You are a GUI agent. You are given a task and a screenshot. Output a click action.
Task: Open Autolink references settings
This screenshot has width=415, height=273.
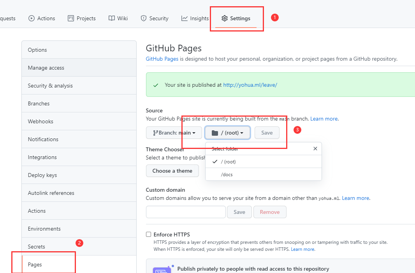79,193
